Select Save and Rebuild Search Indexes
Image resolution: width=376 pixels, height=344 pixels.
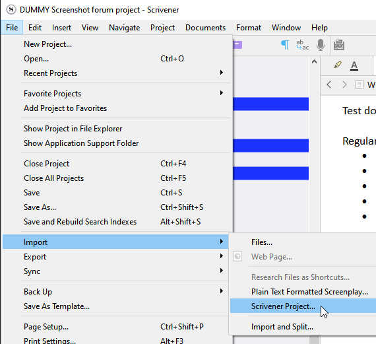117,222
